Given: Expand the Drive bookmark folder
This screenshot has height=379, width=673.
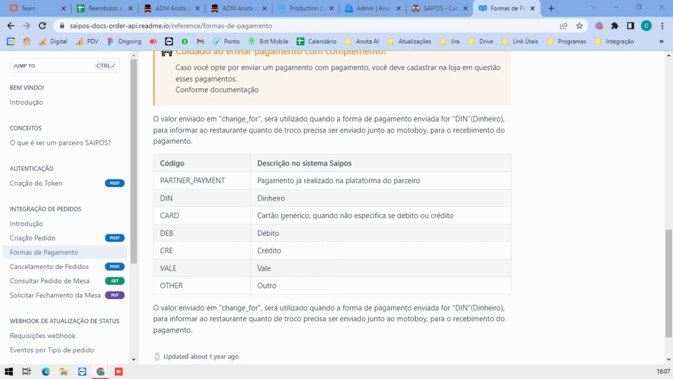Looking at the screenshot, I should pos(480,41).
